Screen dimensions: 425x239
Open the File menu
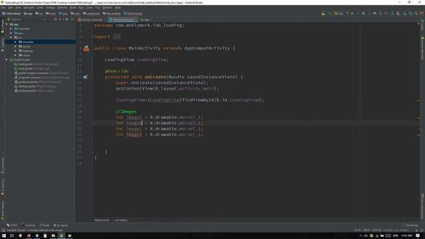(x=3, y=7)
